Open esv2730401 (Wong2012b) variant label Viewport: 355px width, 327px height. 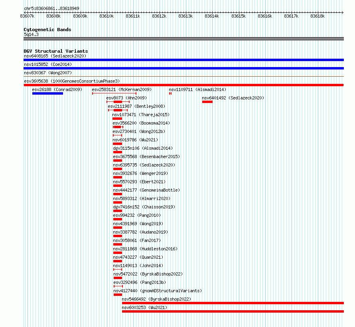tap(139, 131)
